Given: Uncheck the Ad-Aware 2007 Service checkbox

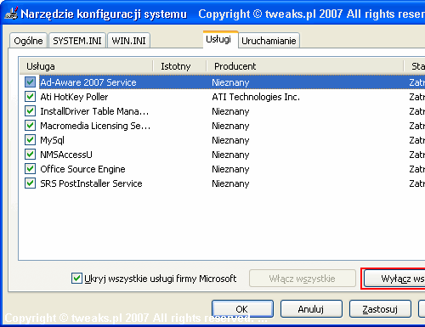Looking at the screenshot, I should tap(30, 82).
